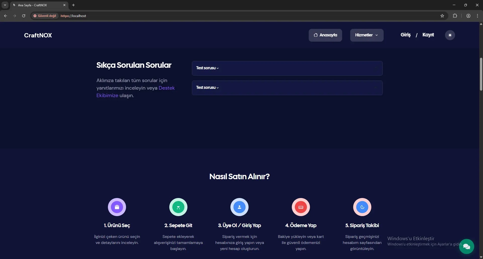Click the scrollbar up arrow
483x259 pixels.
coord(481,24)
